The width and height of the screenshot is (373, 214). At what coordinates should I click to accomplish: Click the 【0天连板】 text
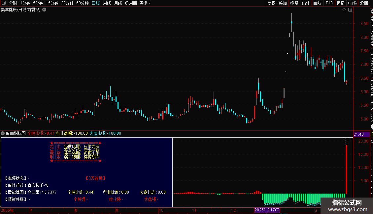(95, 178)
